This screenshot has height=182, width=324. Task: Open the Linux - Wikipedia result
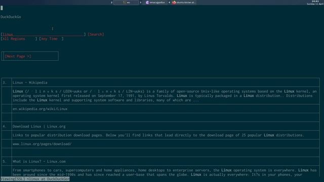[x=30, y=82]
